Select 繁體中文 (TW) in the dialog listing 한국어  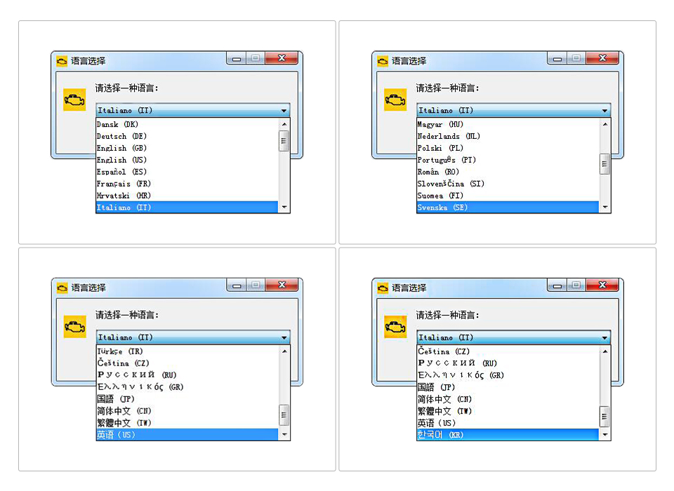click(508, 411)
